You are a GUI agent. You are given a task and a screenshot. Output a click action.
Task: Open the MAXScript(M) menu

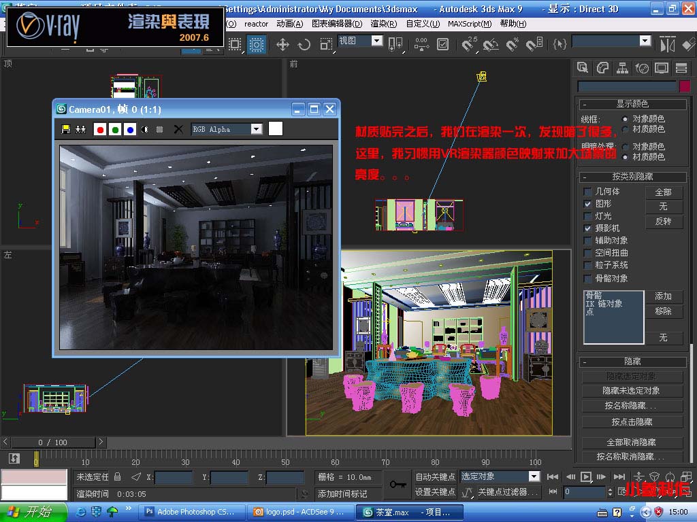(x=470, y=24)
